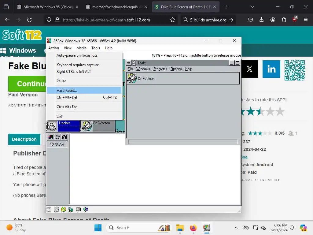The image size is (313, 235).
Task: Open the Help menu in 86Box
Action: click(109, 48)
